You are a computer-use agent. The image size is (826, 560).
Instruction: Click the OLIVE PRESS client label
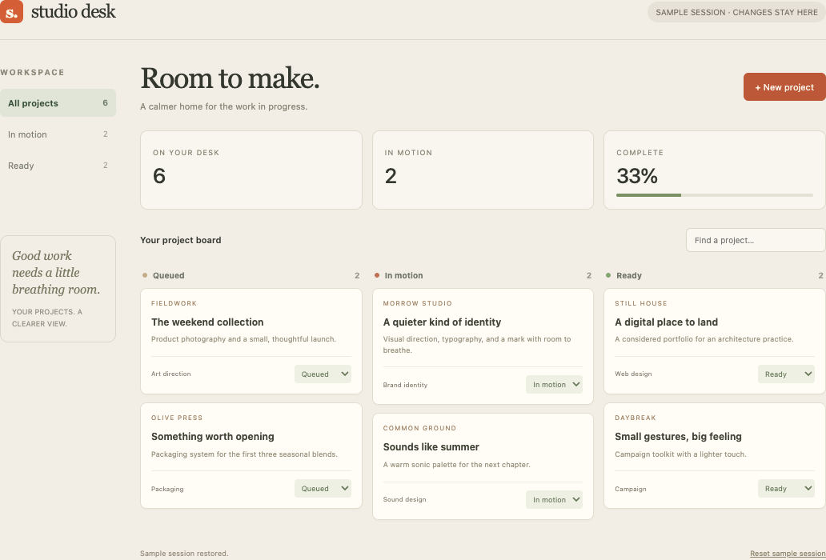[177, 418]
